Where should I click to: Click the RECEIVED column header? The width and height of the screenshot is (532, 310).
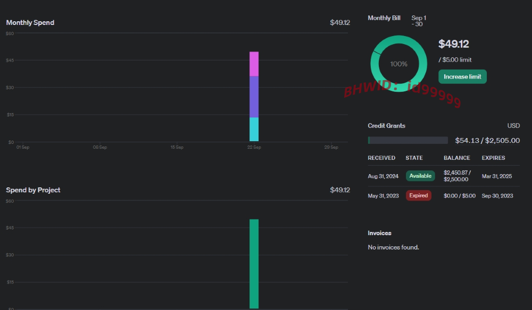pyautogui.click(x=381, y=158)
